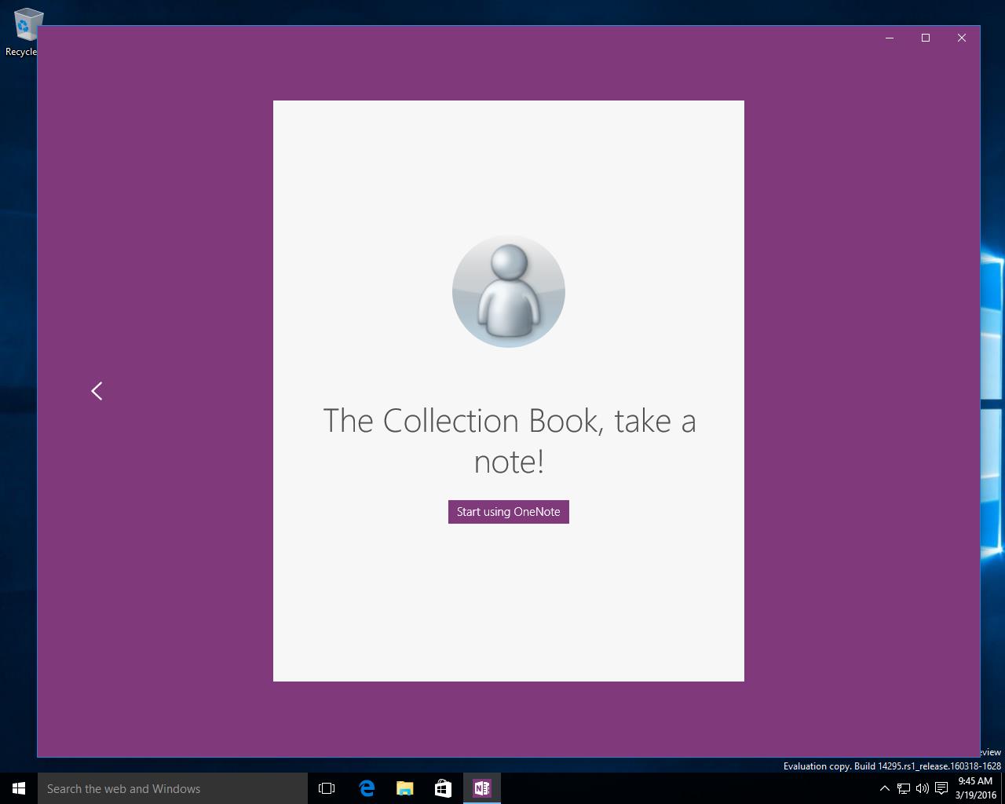Image resolution: width=1005 pixels, height=804 pixels.
Task: Focus the Search the web and Windows box
Action: coord(173,788)
